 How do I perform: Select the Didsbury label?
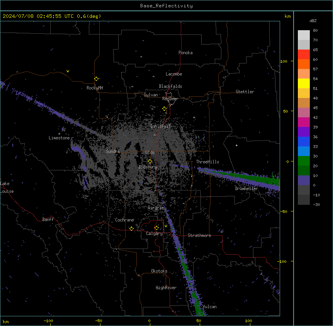click(x=148, y=167)
